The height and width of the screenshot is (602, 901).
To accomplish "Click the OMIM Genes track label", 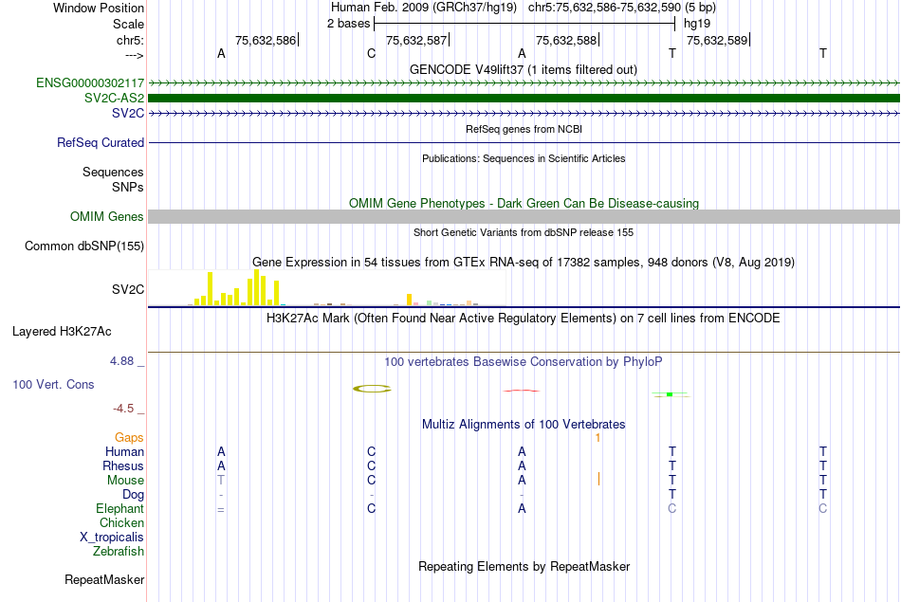I will coord(107,216).
